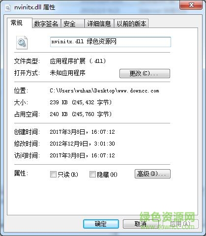Viewport: 206px width, 236px height.
Task: Open 高级(D)... attributes options
Action: (x=152, y=174)
